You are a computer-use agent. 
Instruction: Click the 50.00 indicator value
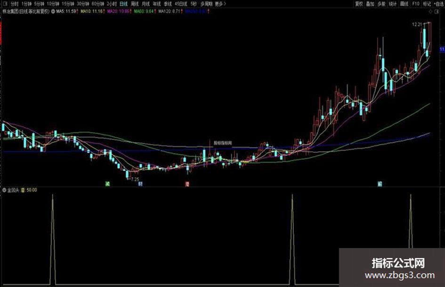tap(32, 190)
